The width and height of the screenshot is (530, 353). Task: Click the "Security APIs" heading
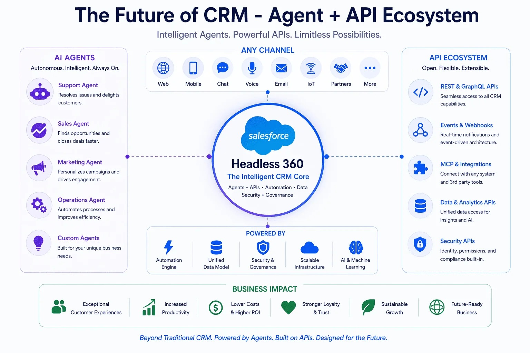coord(458,241)
